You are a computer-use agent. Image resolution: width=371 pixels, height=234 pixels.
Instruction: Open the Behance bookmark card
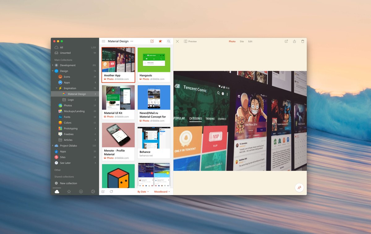point(154,143)
